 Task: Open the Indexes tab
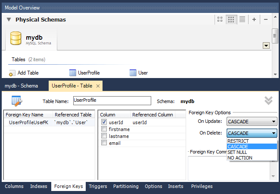pyautogui.click(x=39, y=186)
